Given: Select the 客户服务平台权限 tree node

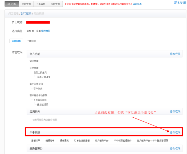Looking at the screenshot, I should point(38,95).
